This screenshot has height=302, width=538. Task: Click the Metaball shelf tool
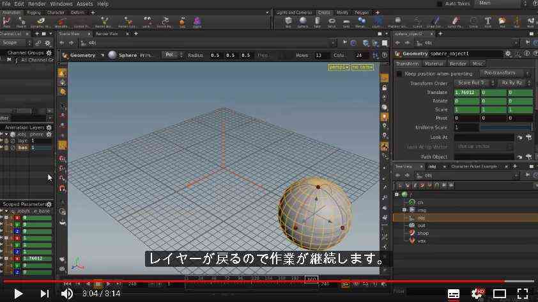click(x=361, y=22)
